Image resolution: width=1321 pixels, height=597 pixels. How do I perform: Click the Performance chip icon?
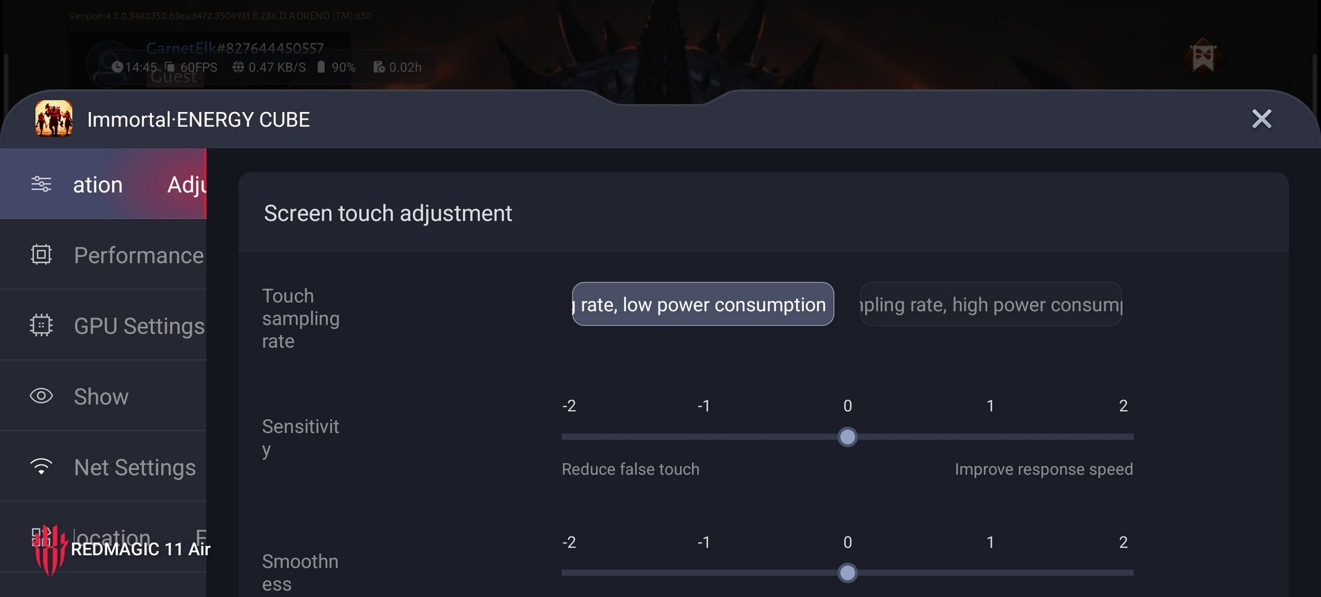pos(41,254)
